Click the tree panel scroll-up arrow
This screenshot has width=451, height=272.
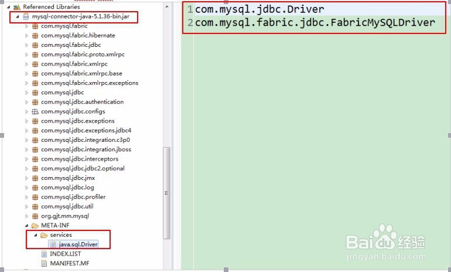click(x=167, y=6)
